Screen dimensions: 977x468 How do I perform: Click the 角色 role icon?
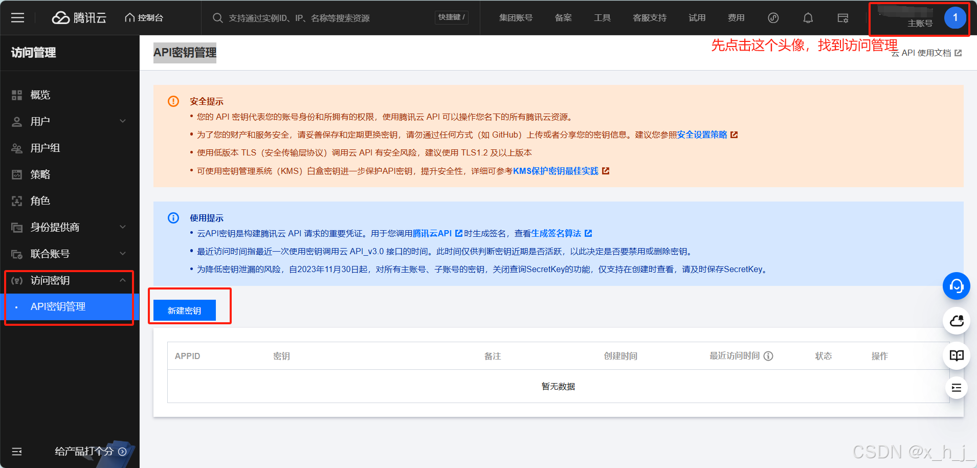point(17,200)
